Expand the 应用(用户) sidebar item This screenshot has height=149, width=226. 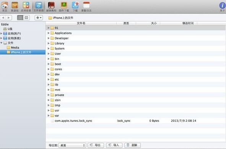point(1,33)
